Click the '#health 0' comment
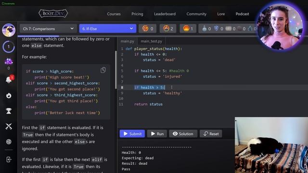 (x=179, y=71)
